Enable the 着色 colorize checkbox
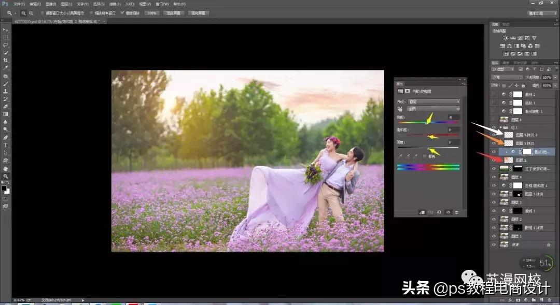 (424, 156)
